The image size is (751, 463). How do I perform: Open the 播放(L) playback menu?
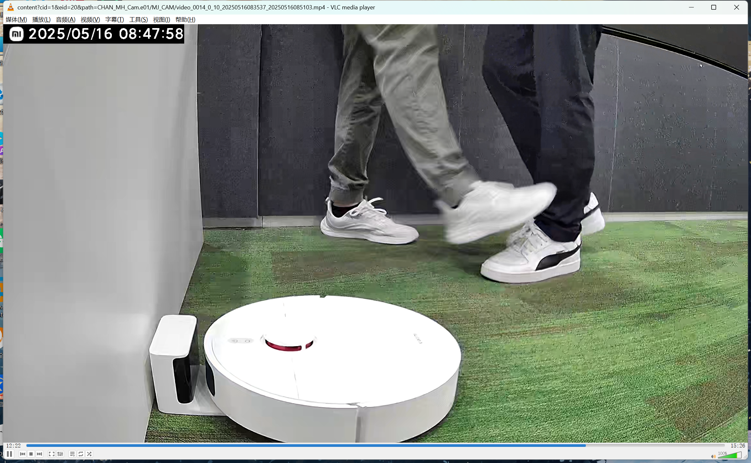(41, 20)
